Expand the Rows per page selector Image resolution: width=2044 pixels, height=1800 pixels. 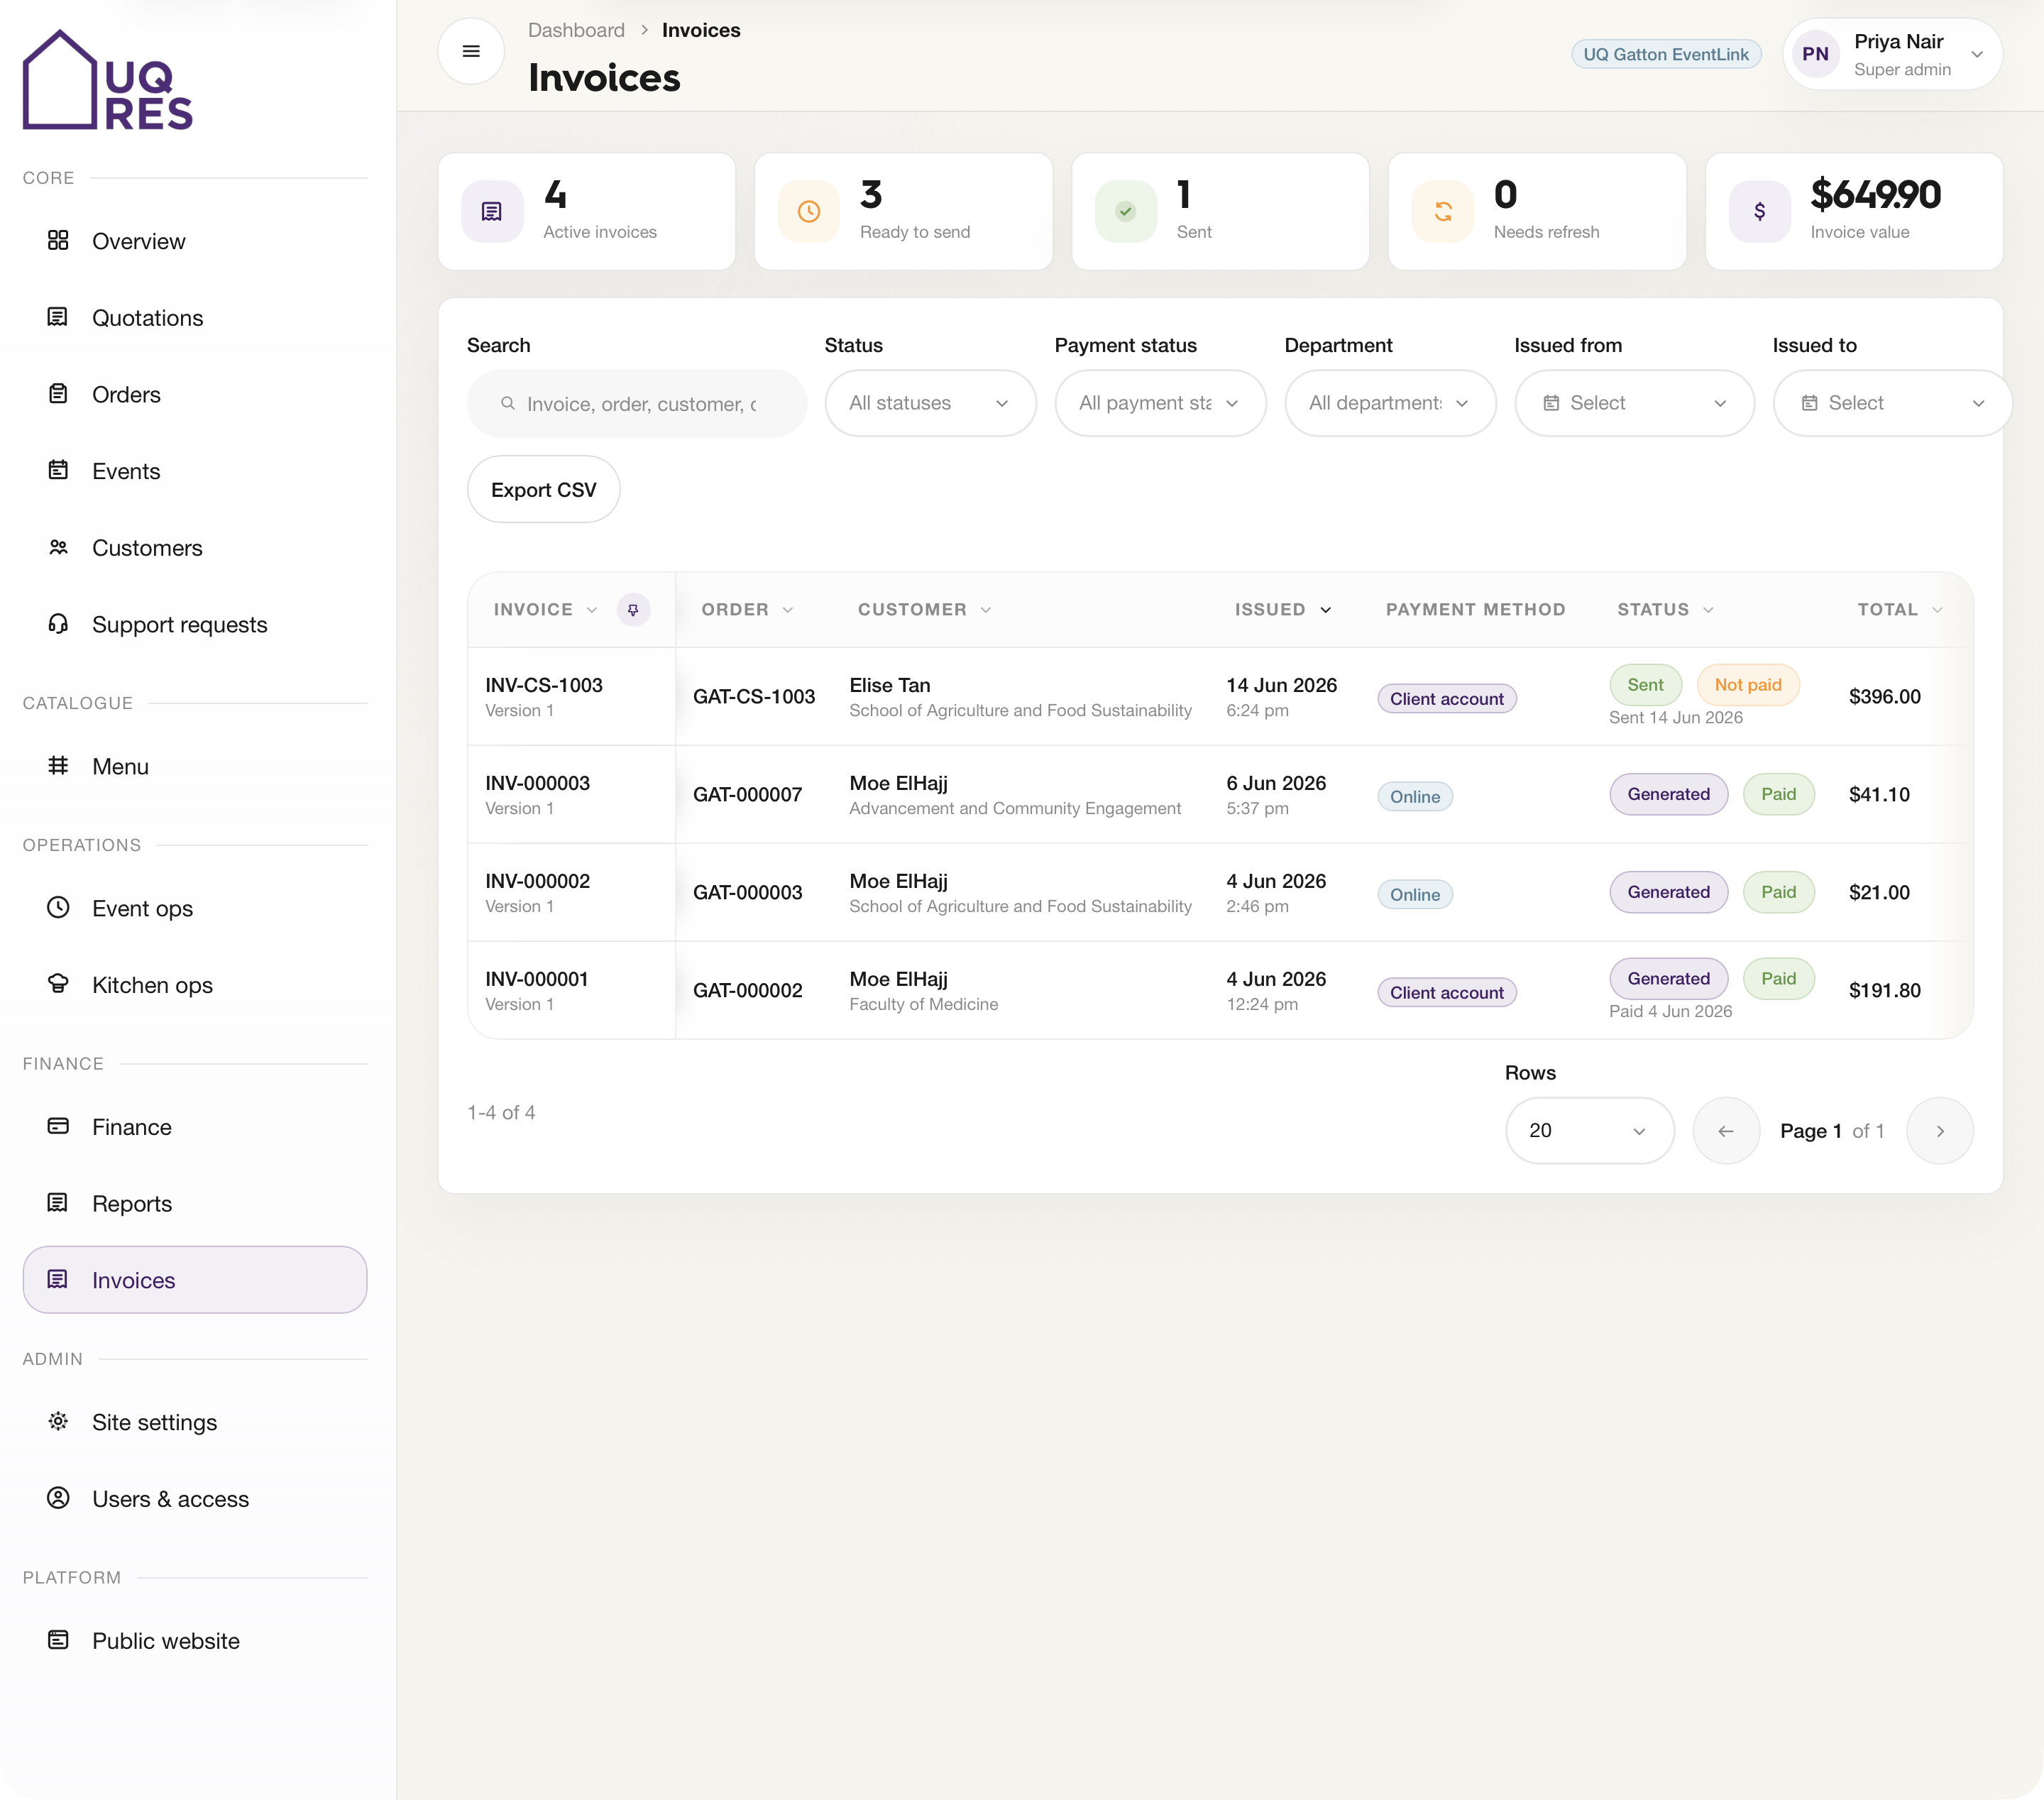click(1589, 1131)
